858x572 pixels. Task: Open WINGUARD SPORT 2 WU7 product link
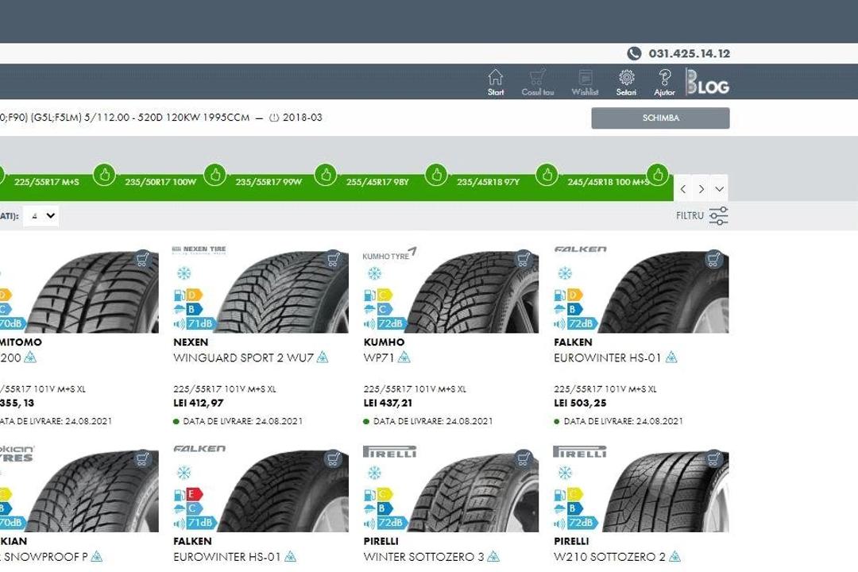pyautogui.click(x=243, y=357)
